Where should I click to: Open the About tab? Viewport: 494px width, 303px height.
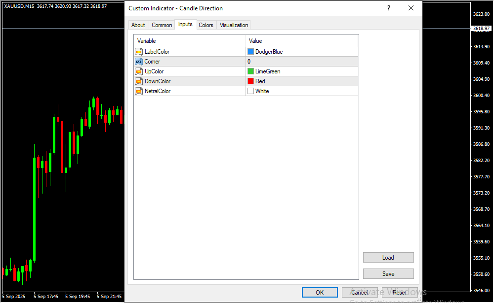(138, 25)
